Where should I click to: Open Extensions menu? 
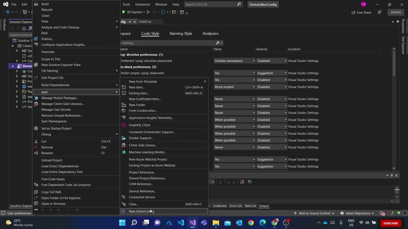(x=142, y=4)
